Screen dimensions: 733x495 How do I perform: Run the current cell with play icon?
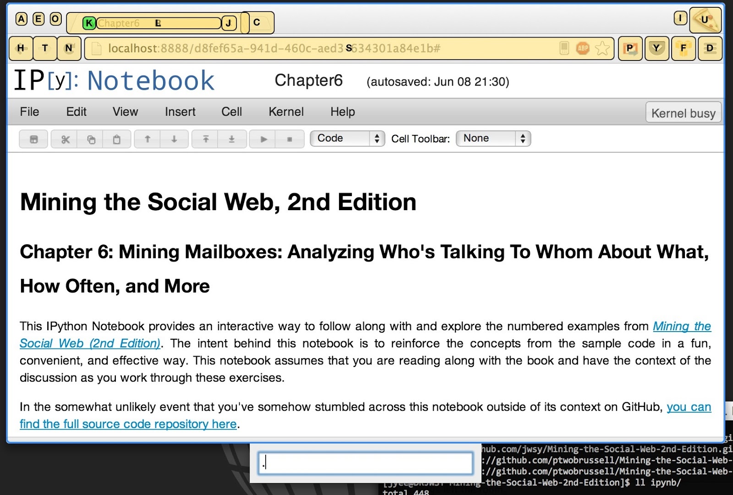[263, 139]
